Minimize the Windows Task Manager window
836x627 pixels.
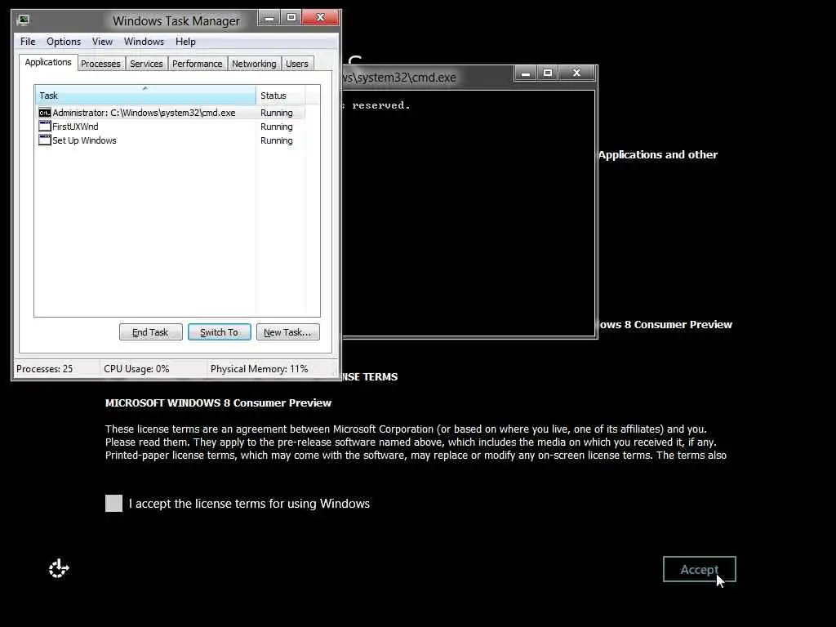[269, 18]
